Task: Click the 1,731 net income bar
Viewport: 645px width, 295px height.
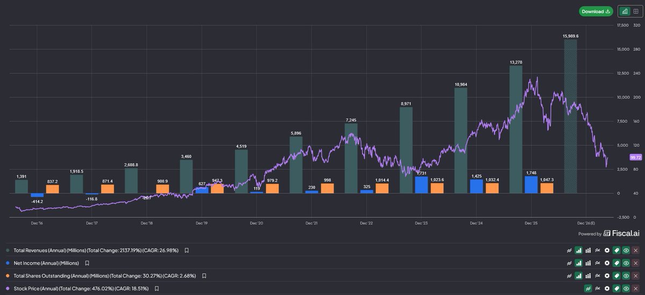Action: pyautogui.click(x=421, y=185)
